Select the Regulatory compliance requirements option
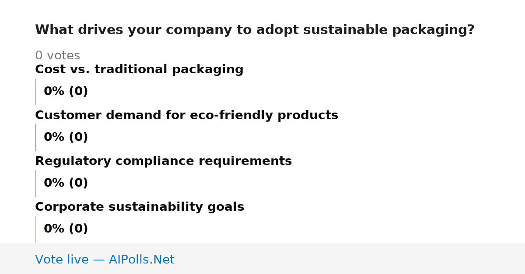This screenshot has height=274, width=525. pos(163,161)
